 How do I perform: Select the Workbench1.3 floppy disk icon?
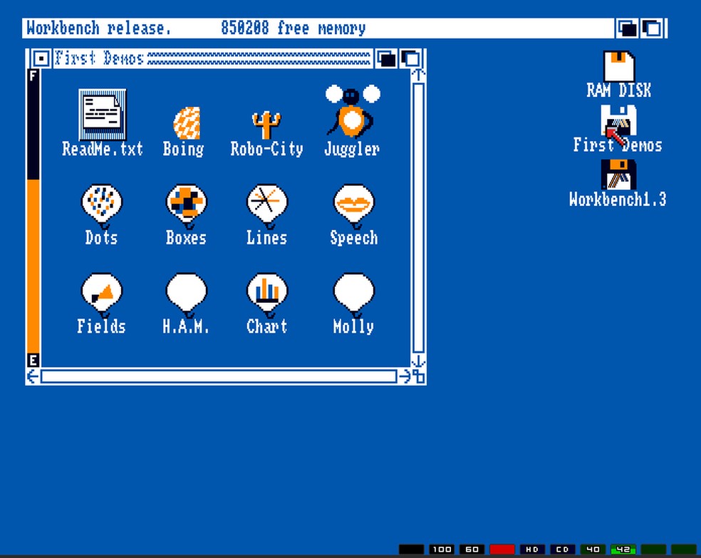(619, 175)
